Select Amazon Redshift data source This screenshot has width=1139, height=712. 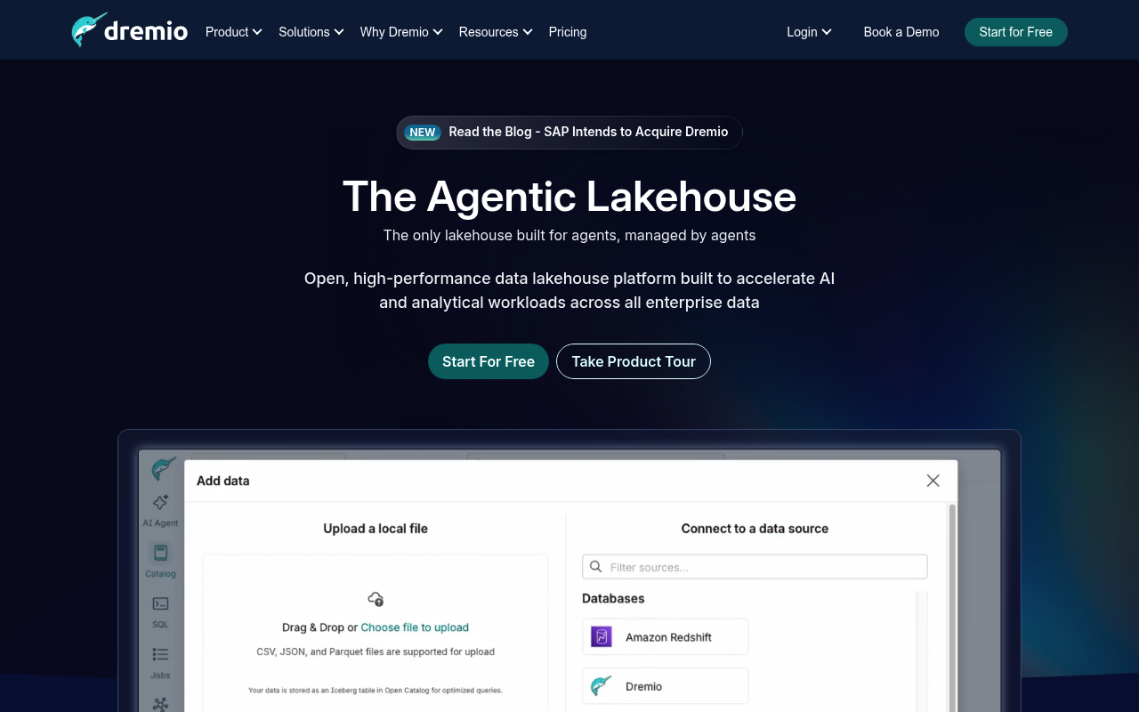pyautogui.click(x=666, y=637)
